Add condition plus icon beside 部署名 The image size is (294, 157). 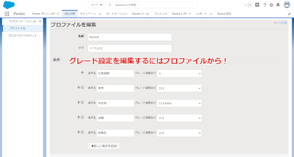pos(79,132)
